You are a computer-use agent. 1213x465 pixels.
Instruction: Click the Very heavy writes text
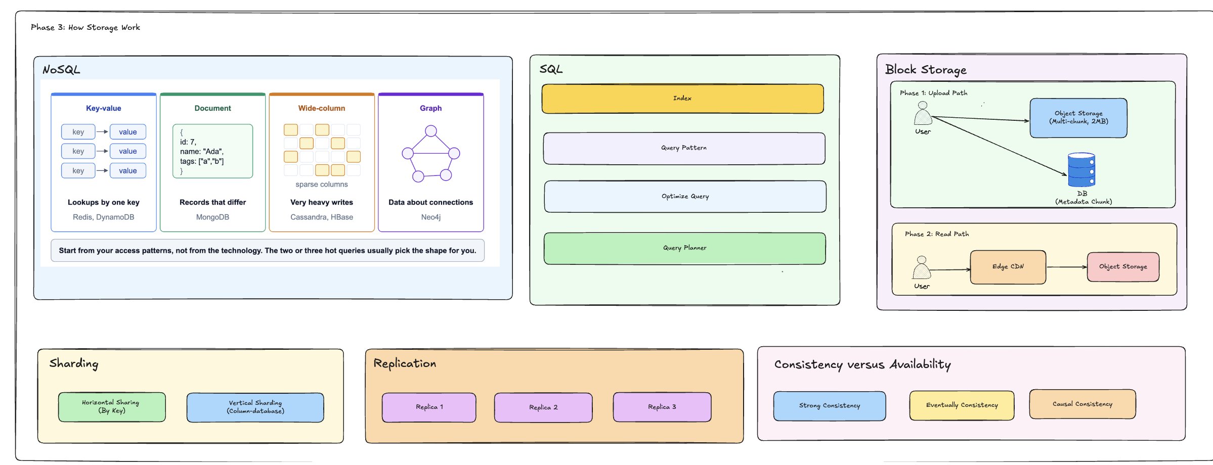(x=322, y=202)
